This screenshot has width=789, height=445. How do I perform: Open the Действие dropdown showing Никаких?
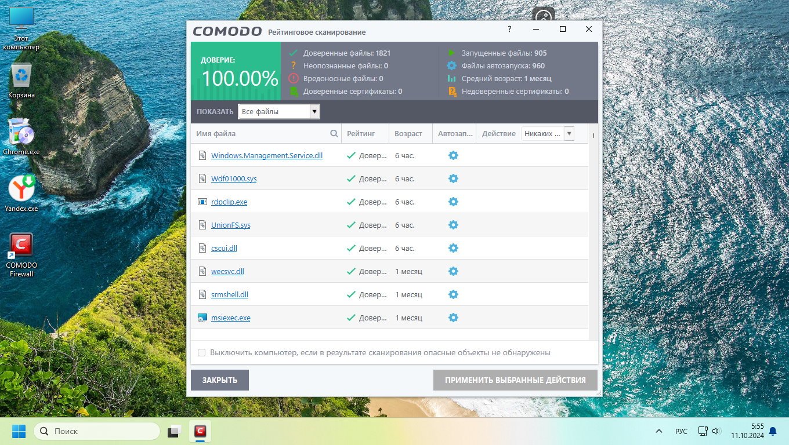point(548,133)
